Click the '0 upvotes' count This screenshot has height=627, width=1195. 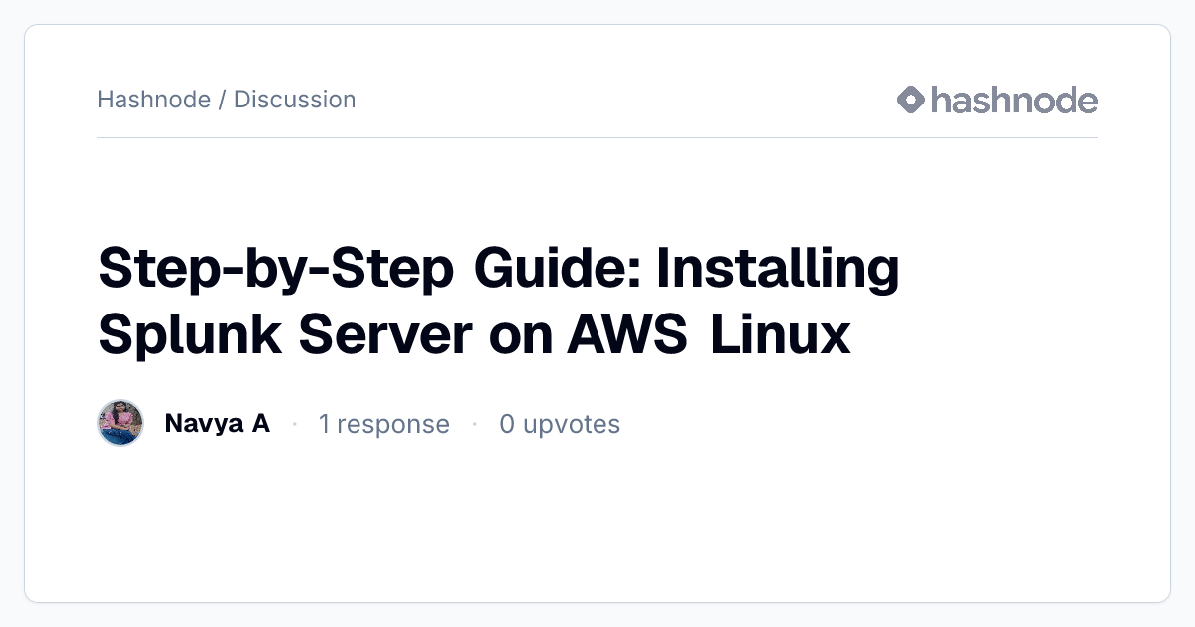[560, 424]
